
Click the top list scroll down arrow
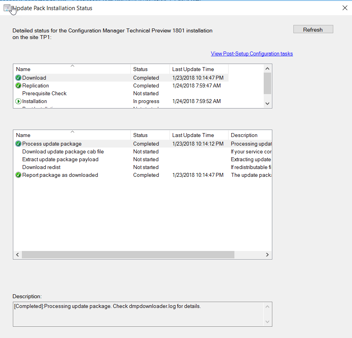(267, 103)
